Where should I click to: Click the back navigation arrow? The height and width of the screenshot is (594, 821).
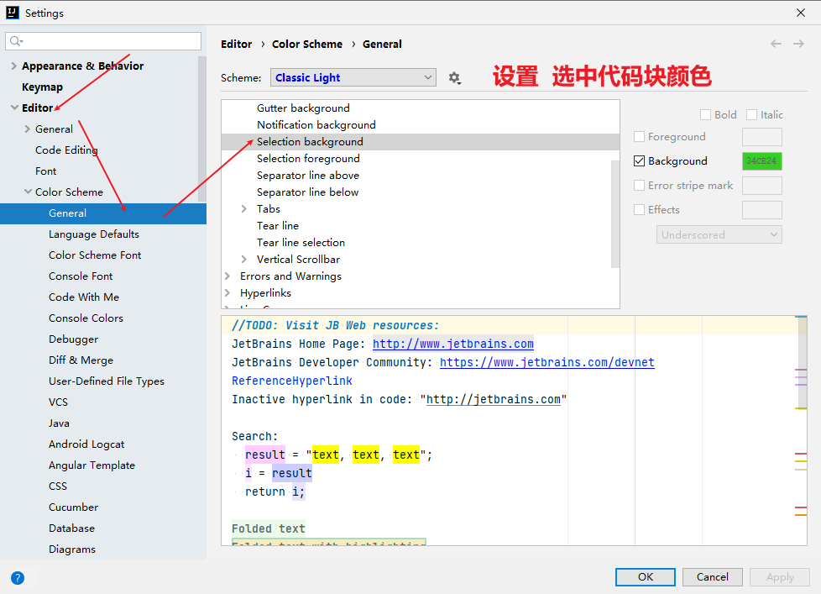[776, 44]
